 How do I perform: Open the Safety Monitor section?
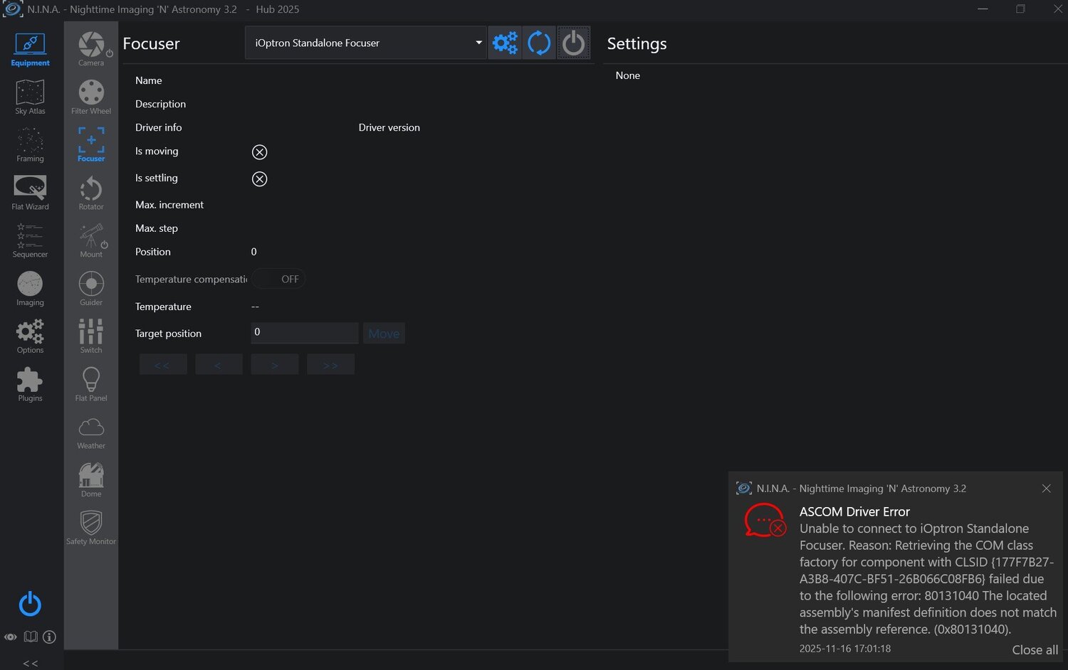91,527
